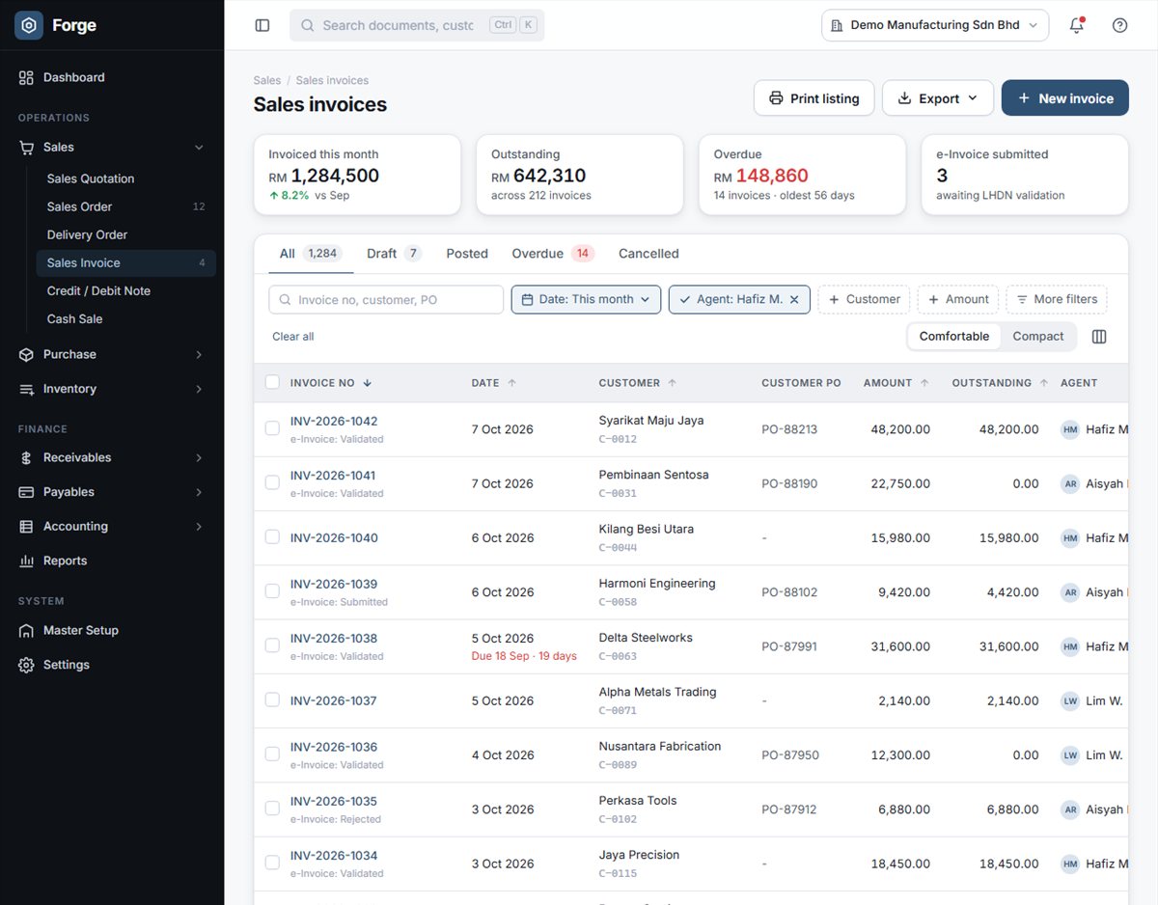Open invoice INV-2026-1034

pos(334,856)
